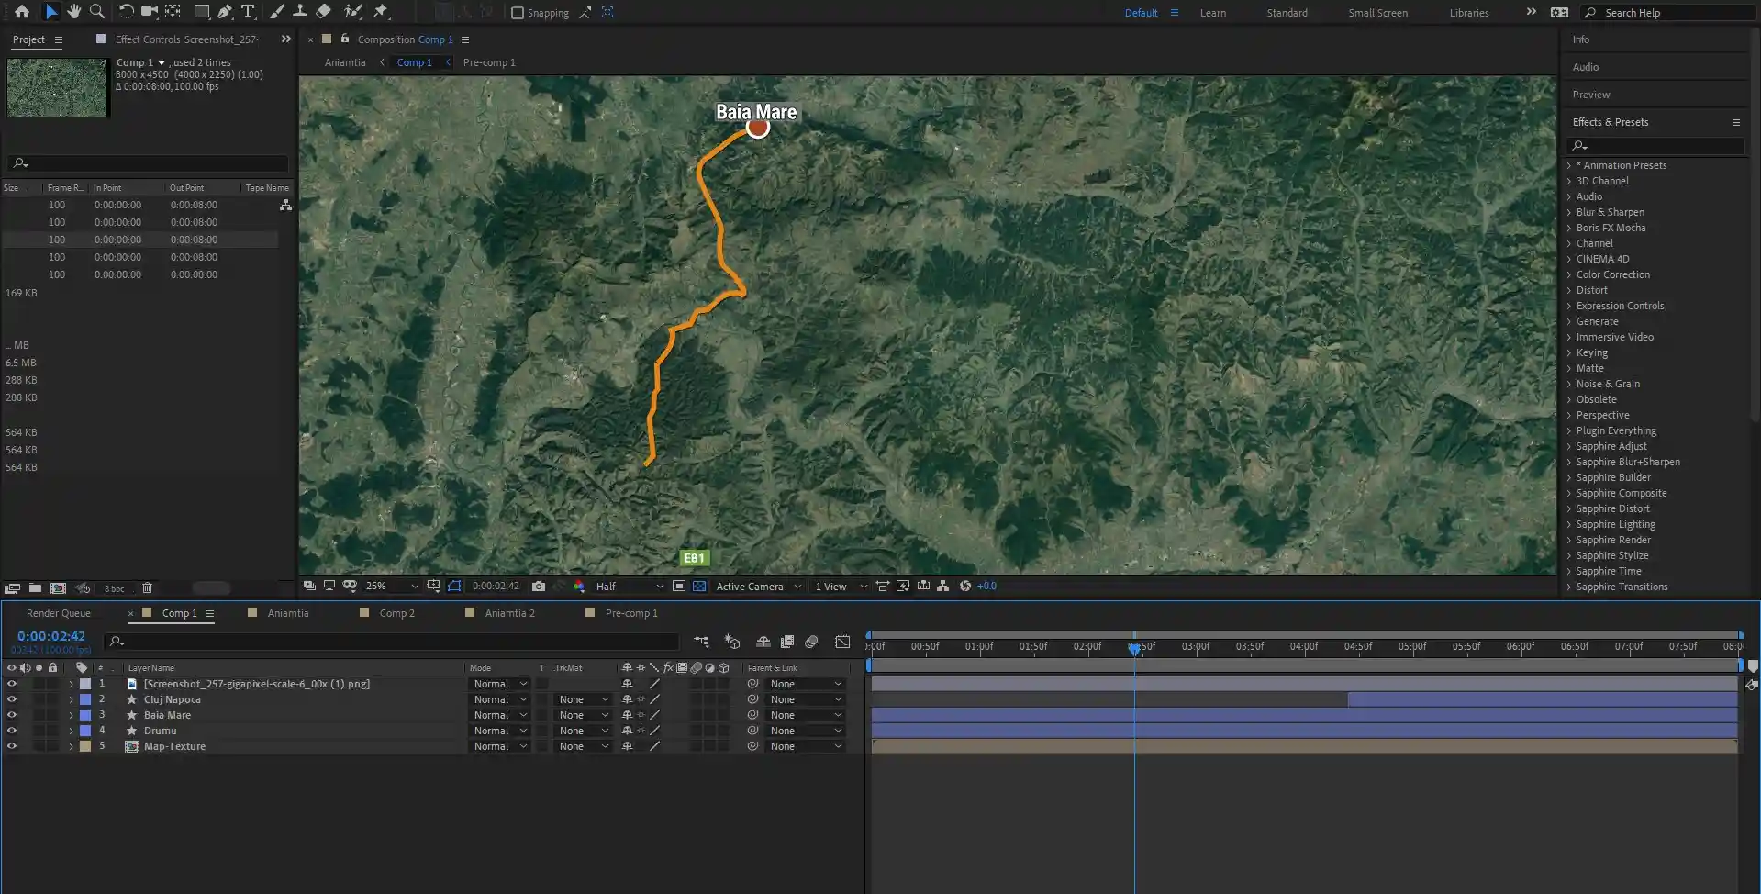Select the Eraser tool
Image resolution: width=1761 pixels, height=894 pixels.
tap(323, 12)
